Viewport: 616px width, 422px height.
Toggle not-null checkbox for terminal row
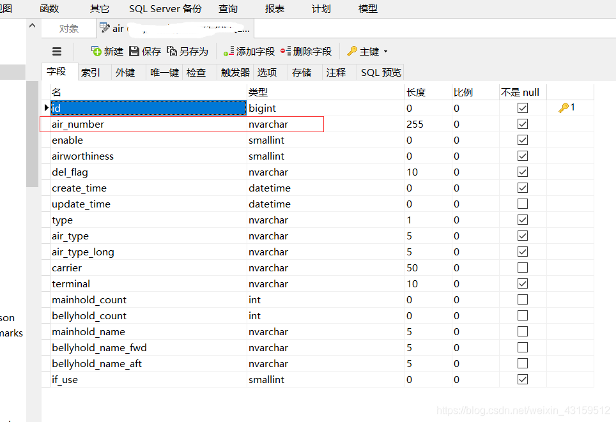[523, 283]
